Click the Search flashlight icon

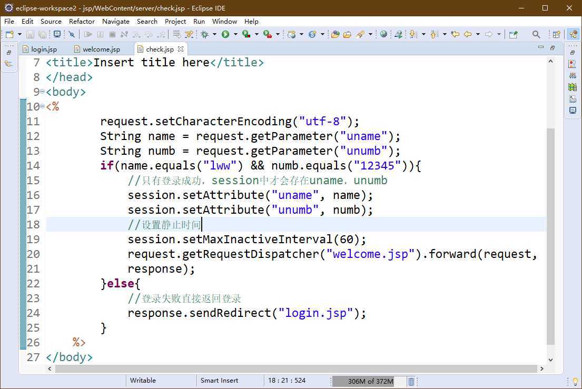(x=360, y=35)
